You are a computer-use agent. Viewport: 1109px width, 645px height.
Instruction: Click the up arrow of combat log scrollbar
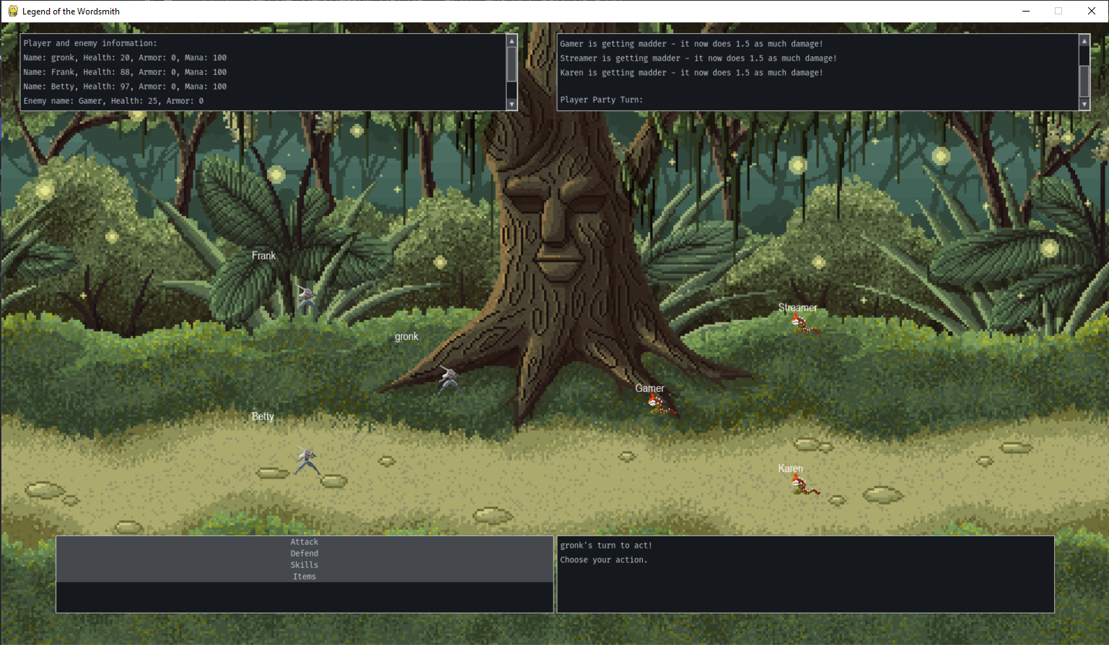point(1084,41)
